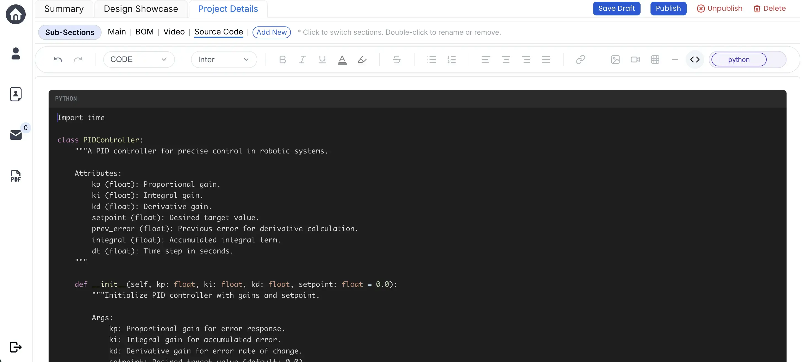Pick a font color for text
Image resolution: width=802 pixels, height=362 pixels.
click(x=342, y=59)
